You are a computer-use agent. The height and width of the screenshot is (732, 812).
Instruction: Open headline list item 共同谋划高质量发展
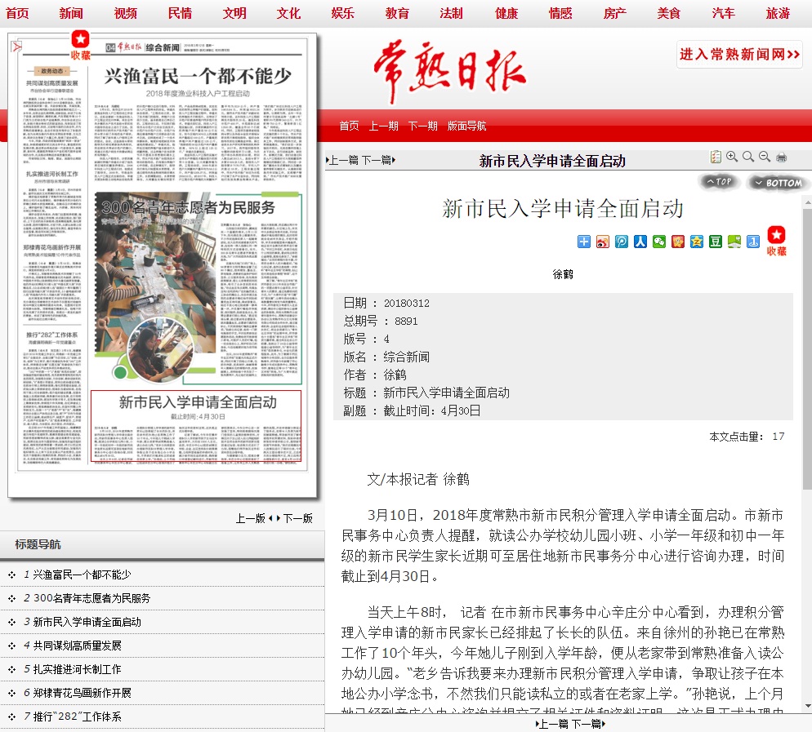[77, 645]
